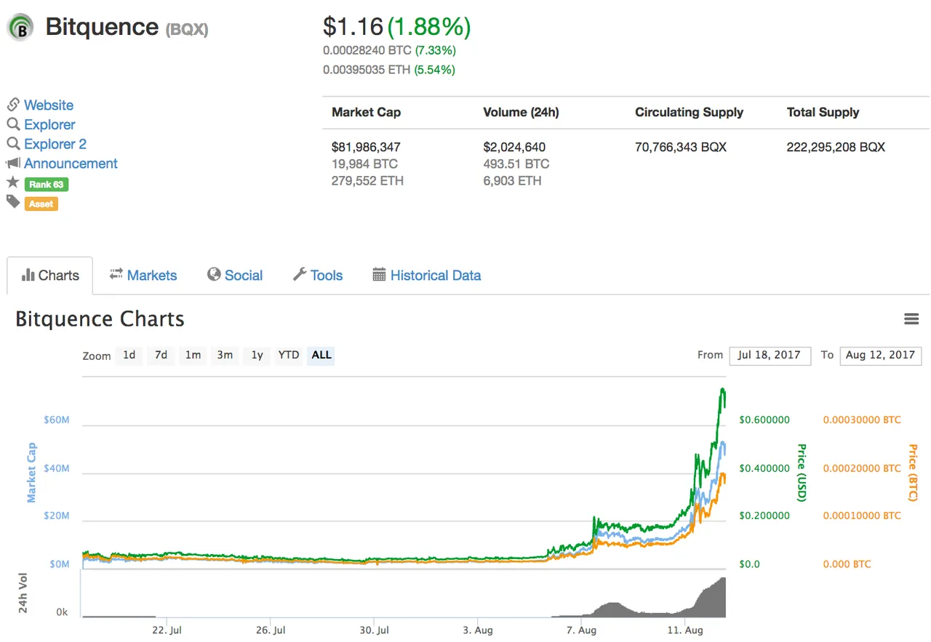This screenshot has width=931, height=642.
Task: Click the $60M market cap axis label
Action: point(56,420)
